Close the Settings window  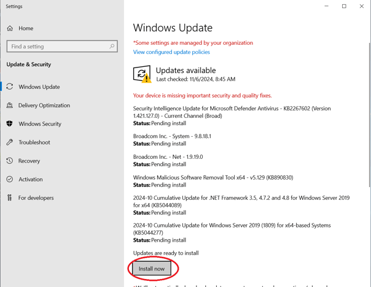coord(362,6)
